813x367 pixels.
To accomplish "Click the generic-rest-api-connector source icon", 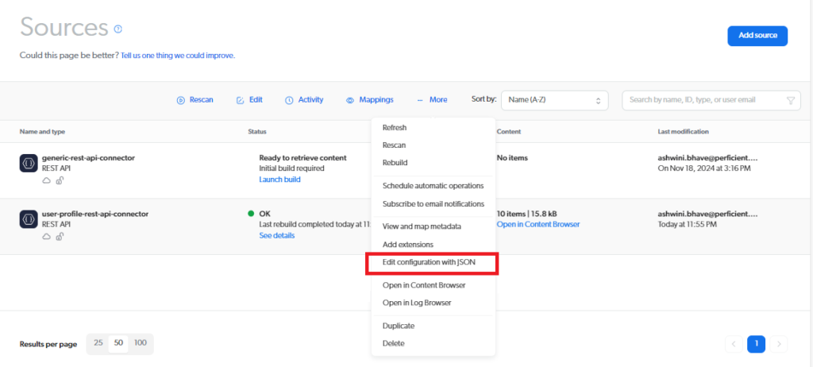I will [28, 163].
